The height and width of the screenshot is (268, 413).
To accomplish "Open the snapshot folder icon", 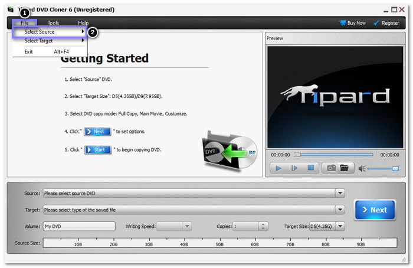I will tap(344, 168).
